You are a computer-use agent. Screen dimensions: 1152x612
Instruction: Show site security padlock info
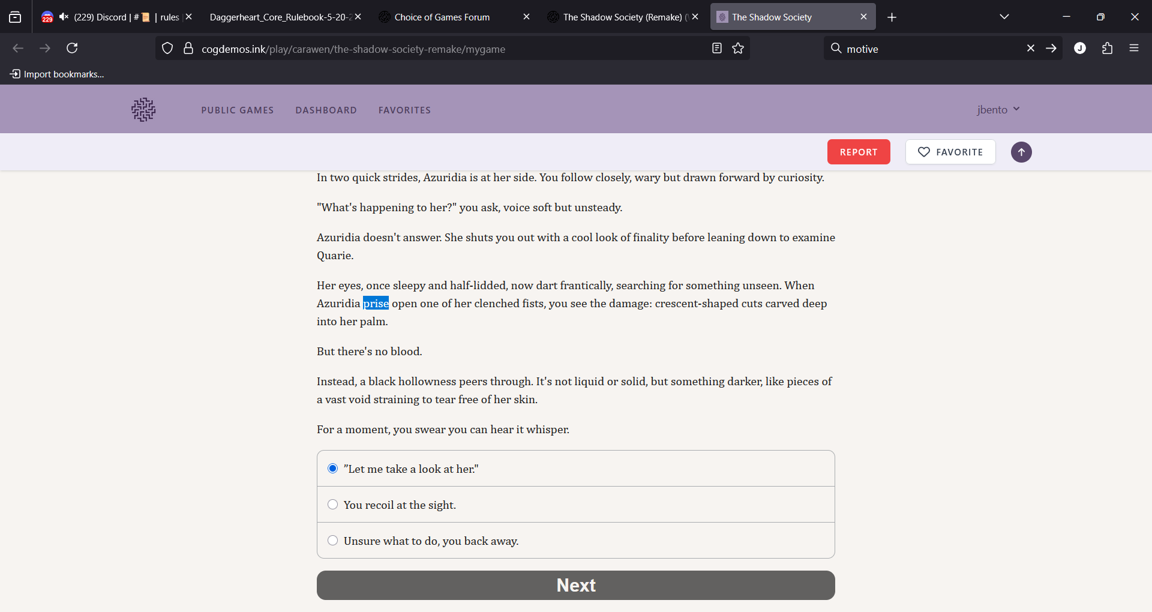click(188, 48)
